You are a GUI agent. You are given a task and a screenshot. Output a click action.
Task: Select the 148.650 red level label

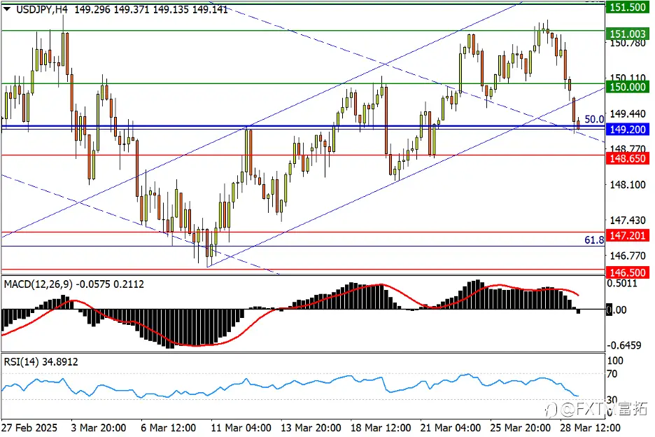(x=628, y=158)
